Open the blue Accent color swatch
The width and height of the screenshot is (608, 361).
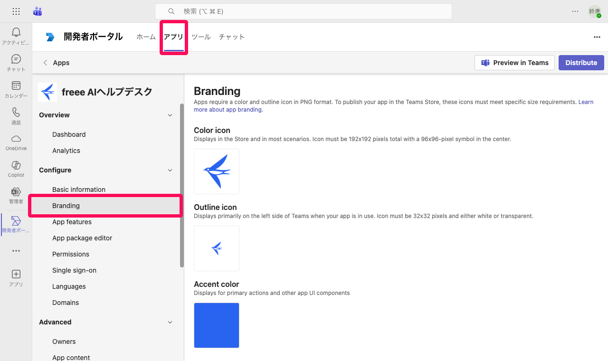click(x=217, y=325)
